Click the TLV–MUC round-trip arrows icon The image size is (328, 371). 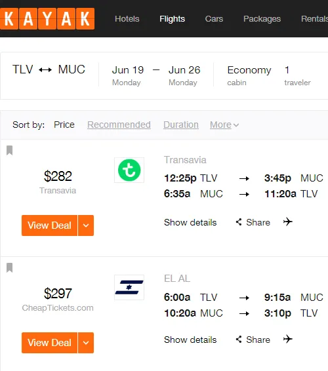45,69
